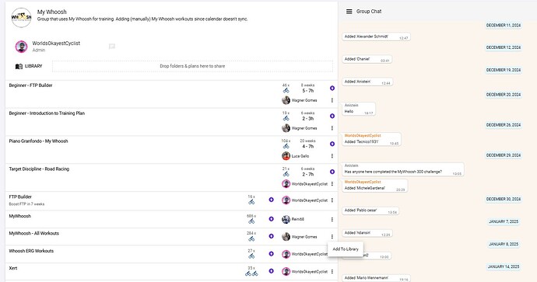Click the drop folders & plans share area
The height and width of the screenshot is (282, 537).
[192, 66]
